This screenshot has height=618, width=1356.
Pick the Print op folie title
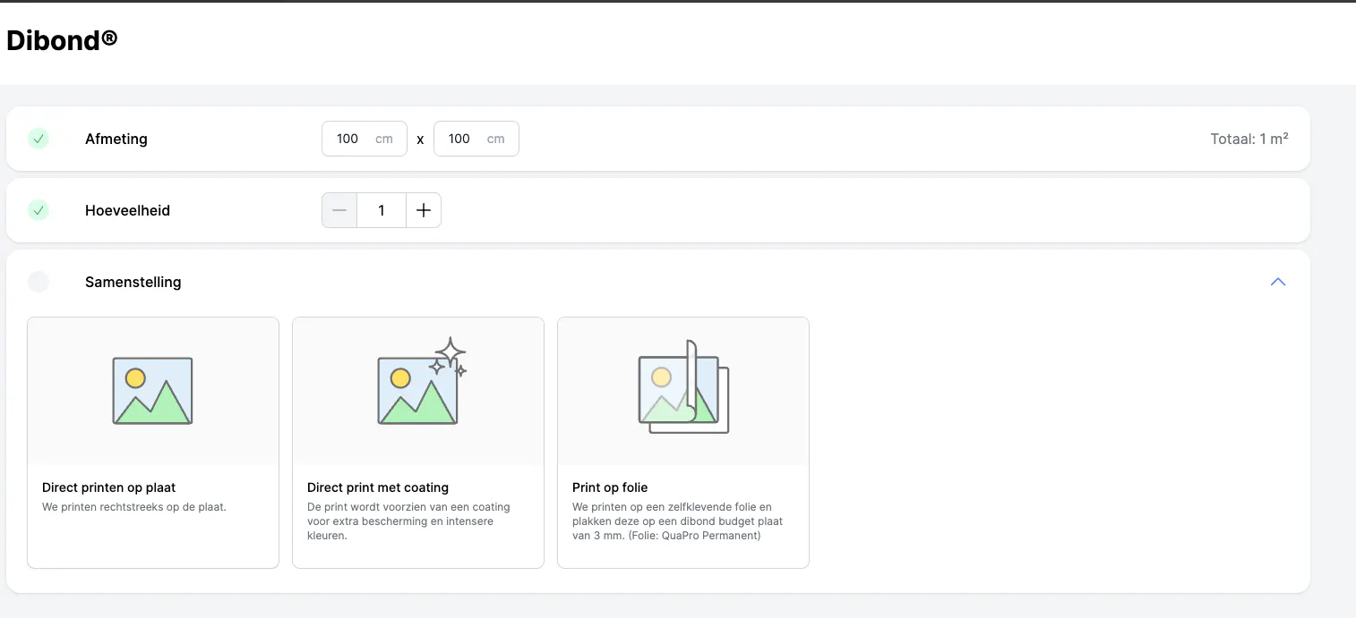point(609,487)
